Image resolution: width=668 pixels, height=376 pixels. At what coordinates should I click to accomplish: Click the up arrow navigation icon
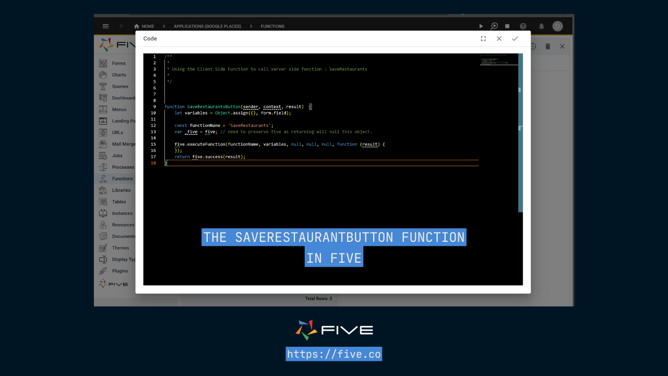point(121,26)
